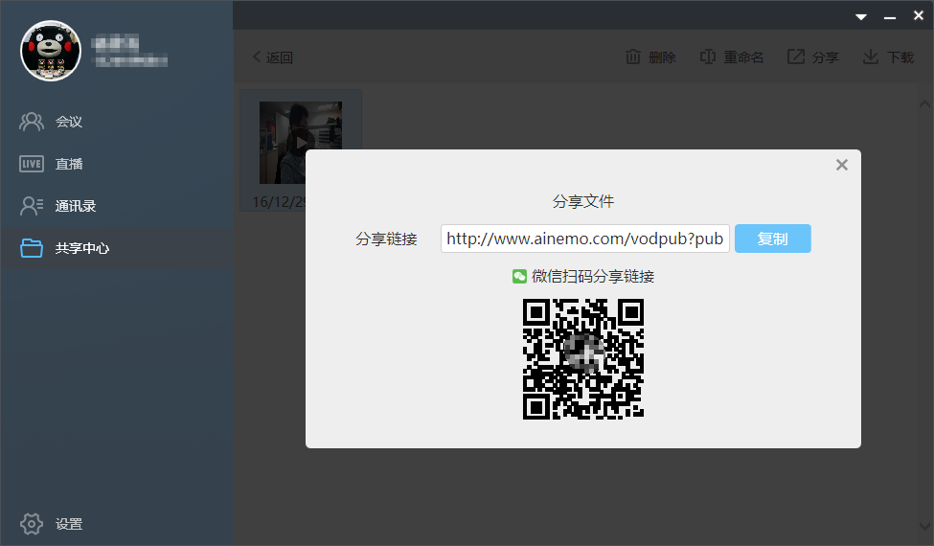Click the 下载 download icon
The width and height of the screenshot is (934, 546).
pyautogui.click(x=870, y=57)
